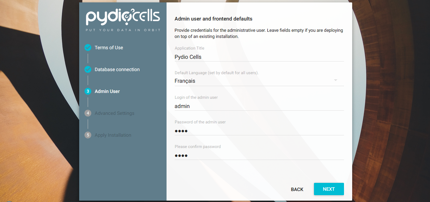Select the Admin User step label
430x202 pixels.
(107, 91)
